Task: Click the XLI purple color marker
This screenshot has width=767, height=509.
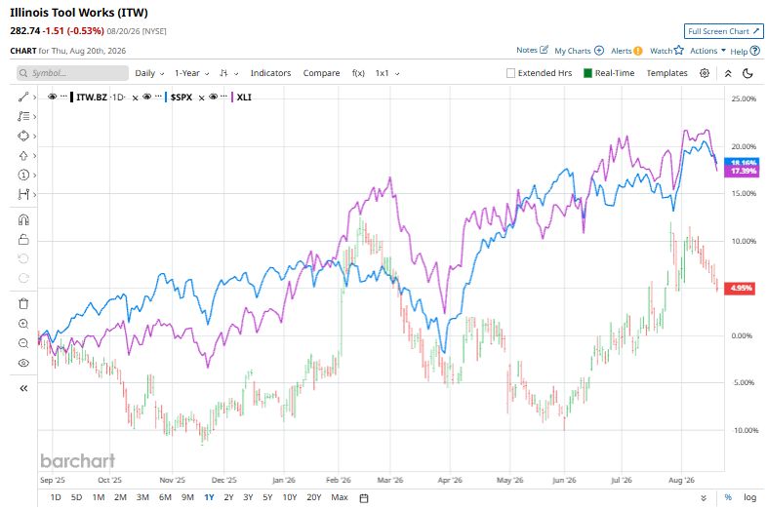Action: coord(232,97)
